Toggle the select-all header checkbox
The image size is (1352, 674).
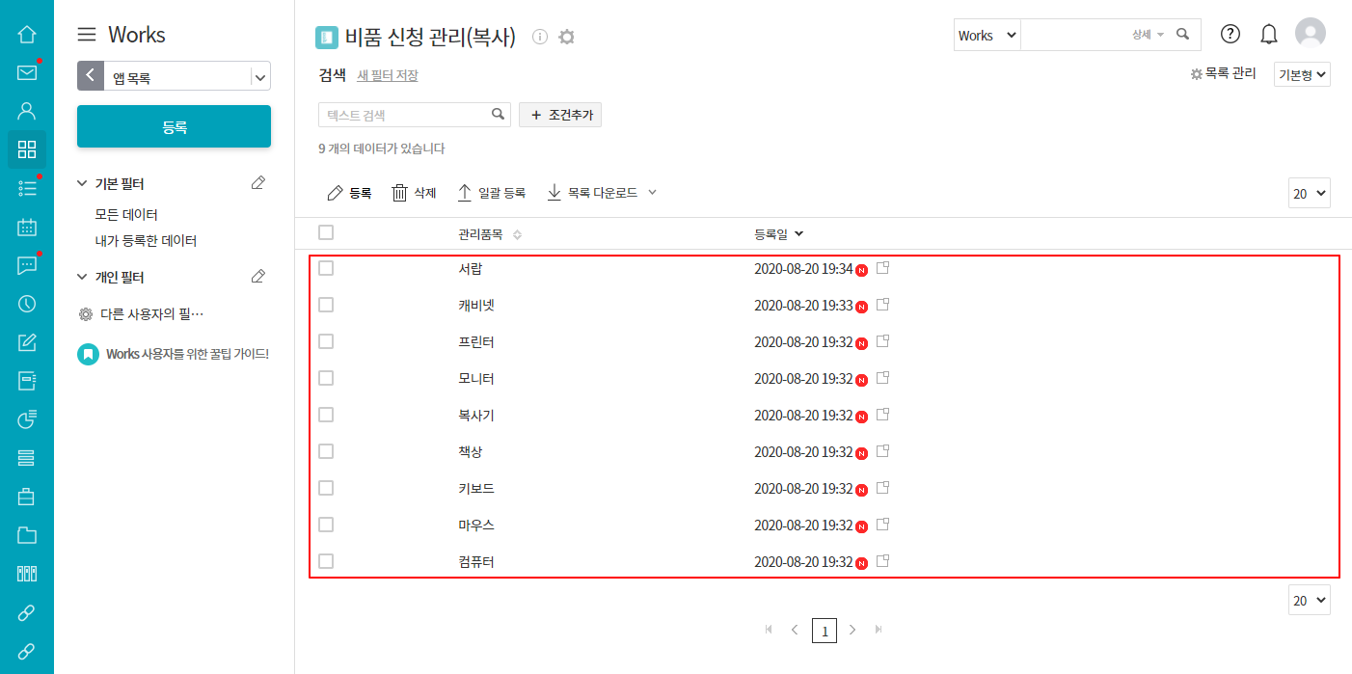coord(326,232)
